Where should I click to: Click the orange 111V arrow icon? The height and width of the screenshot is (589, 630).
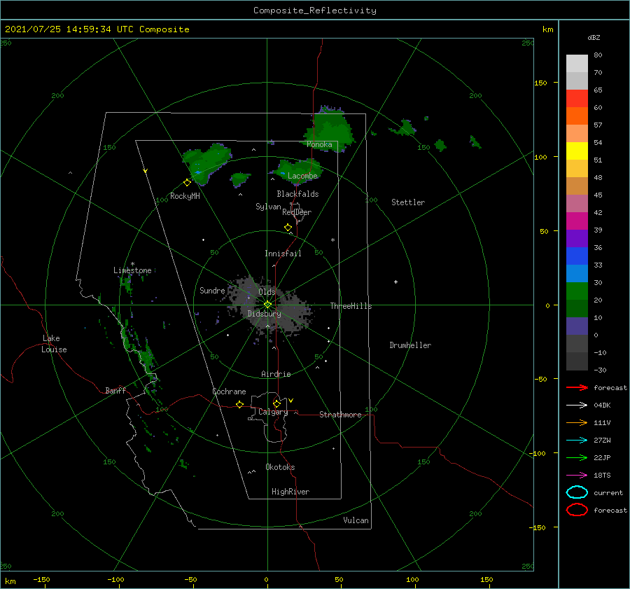point(577,422)
